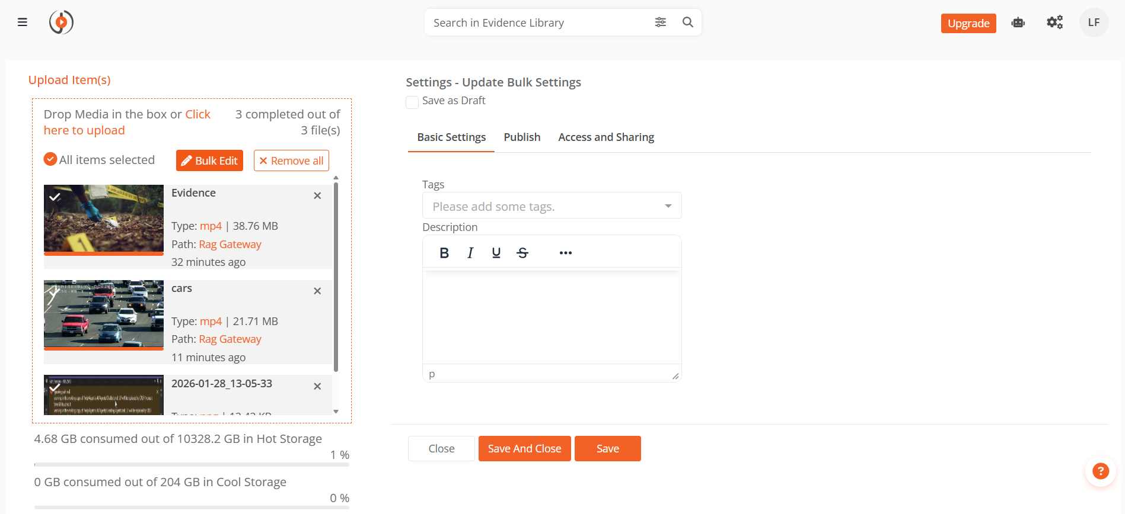Click the search magnifier icon
The width and height of the screenshot is (1125, 514).
(687, 23)
